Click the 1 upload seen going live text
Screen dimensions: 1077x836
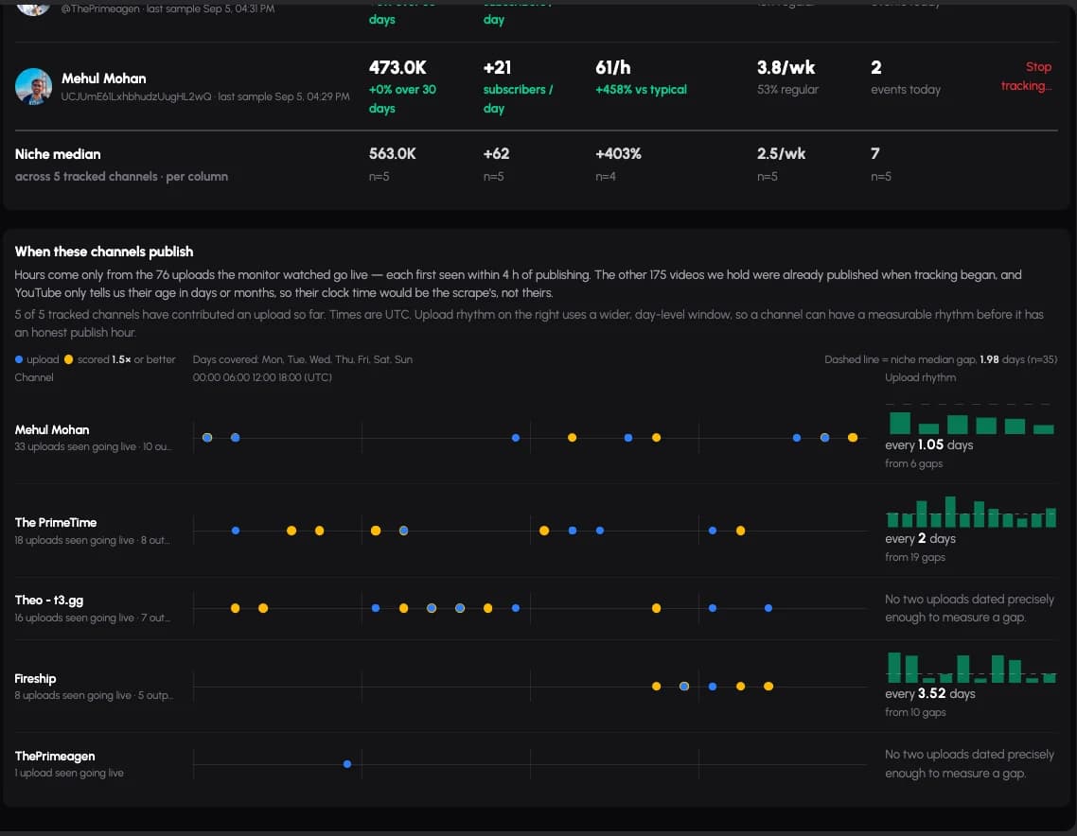point(69,773)
